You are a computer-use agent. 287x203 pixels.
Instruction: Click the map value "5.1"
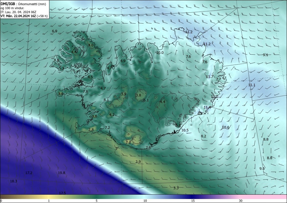pyautogui.click(x=178, y=125)
